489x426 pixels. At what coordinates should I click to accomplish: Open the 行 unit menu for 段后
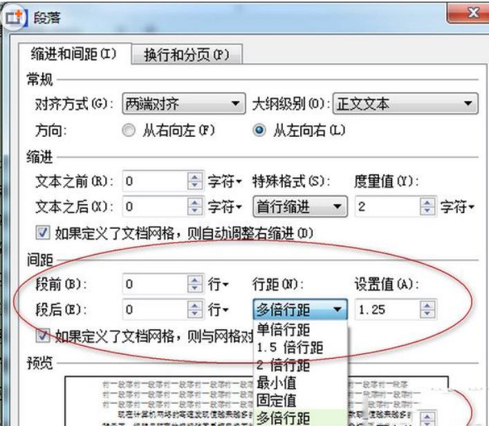click(219, 310)
